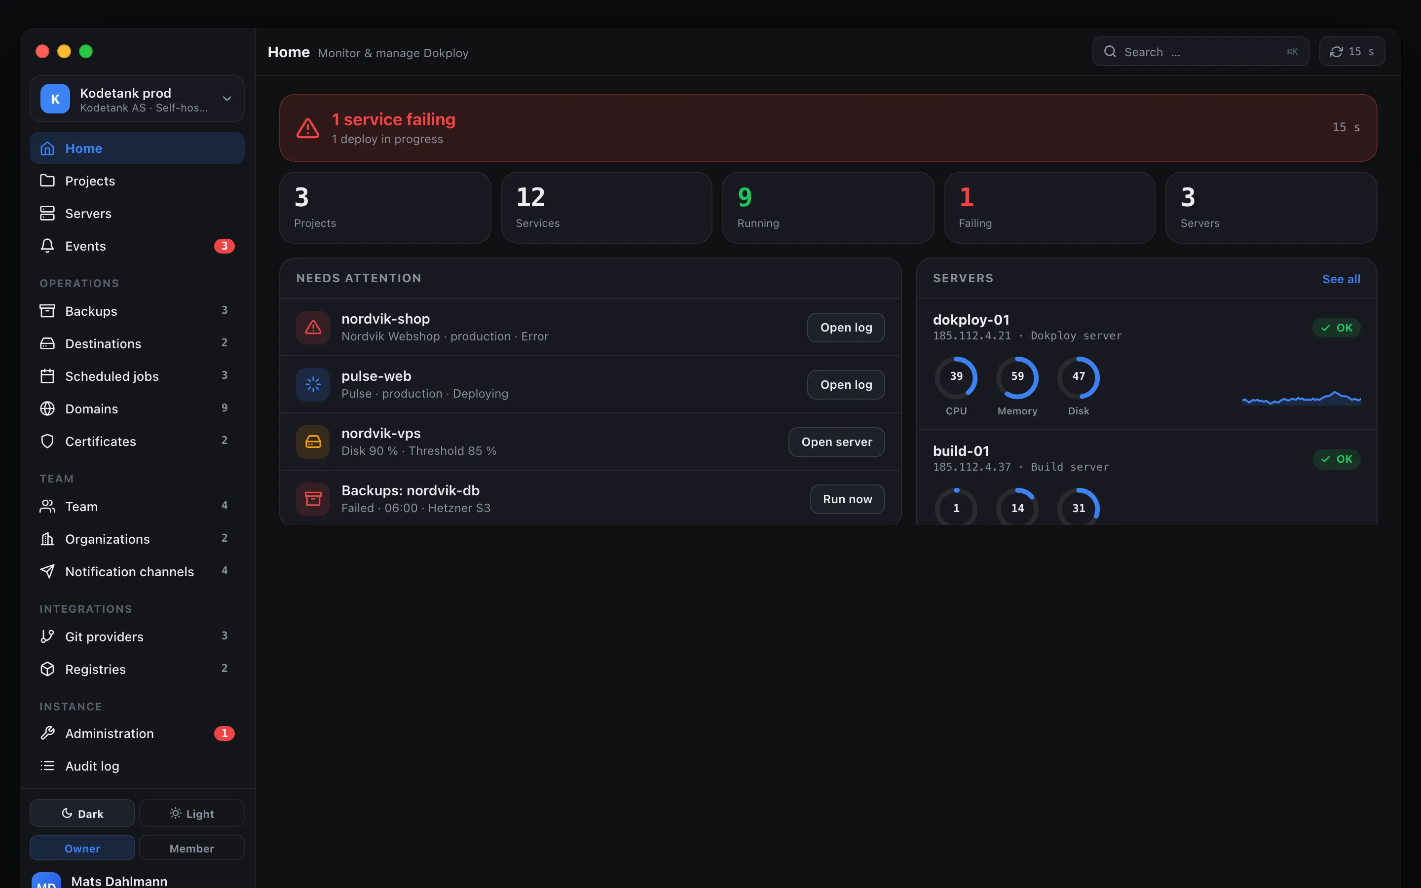Focus the Search field
The height and width of the screenshot is (888, 1421).
click(1200, 52)
